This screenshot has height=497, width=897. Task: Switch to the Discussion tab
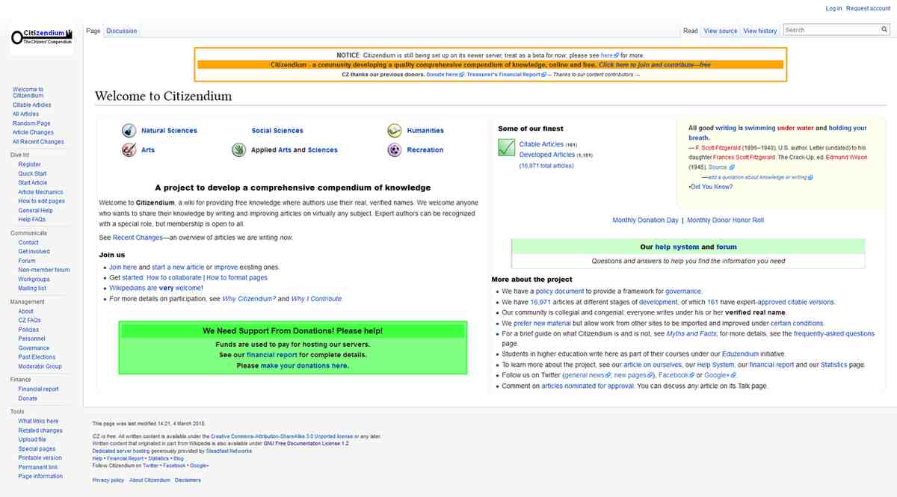pos(122,31)
